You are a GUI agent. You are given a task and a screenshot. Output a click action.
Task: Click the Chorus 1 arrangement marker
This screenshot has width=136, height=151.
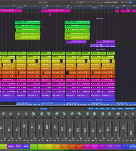(x=19, y=8)
